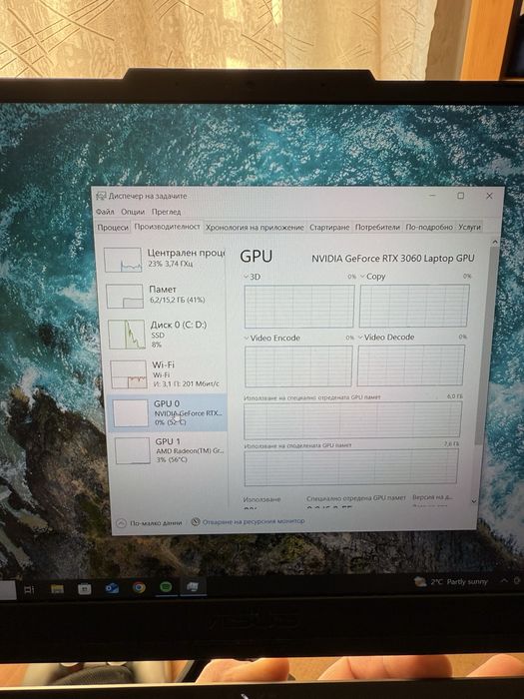Click scrollbar down arrow in GPU pane

coord(474,501)
